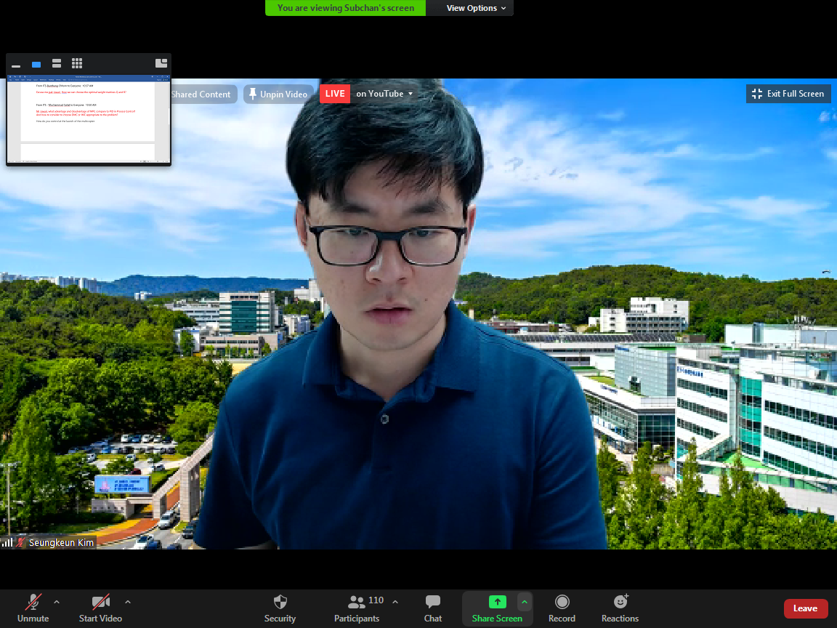Expand the arrow next to Participants
837x628 pixels.
coord(395,602)
